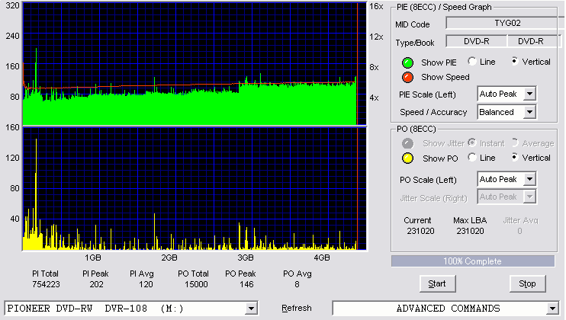
Task: Click the PO Total value 15000
Action: pyautogui.click(x=196, y=284)
